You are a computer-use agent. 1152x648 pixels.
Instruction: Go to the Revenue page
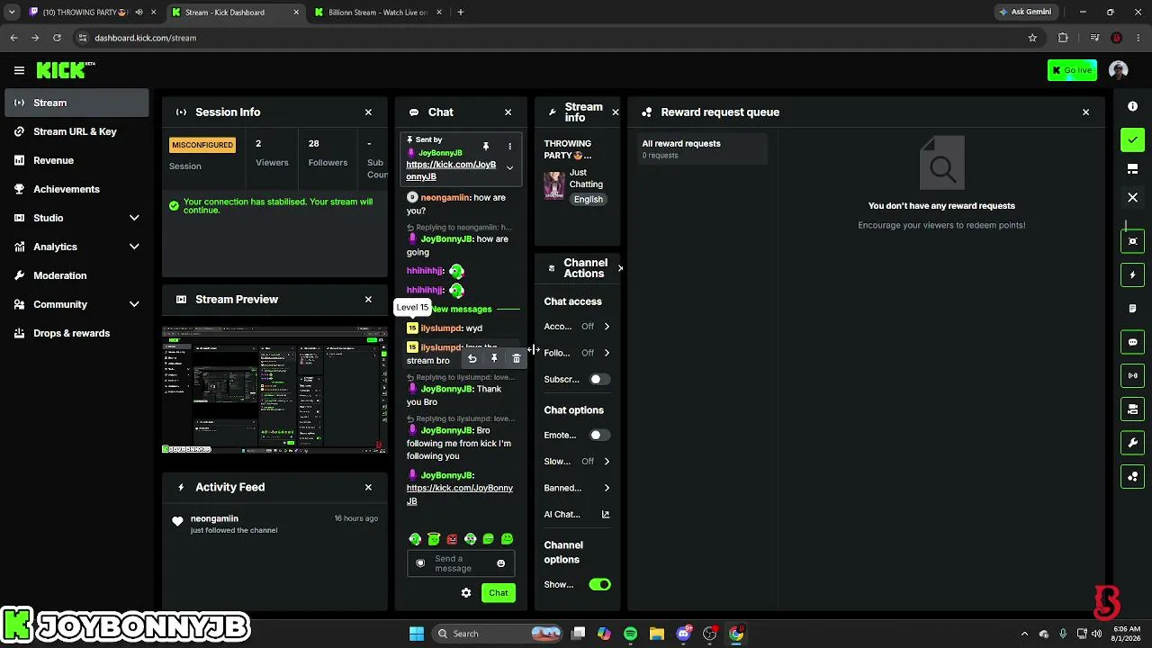(x=76, y=160)
